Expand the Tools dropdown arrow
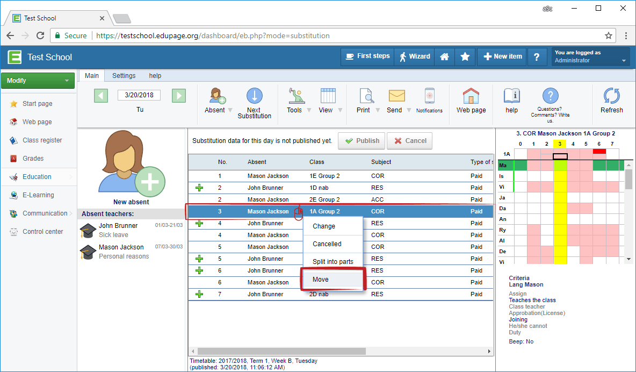Screen dimensions: 636x372 pos(309,110)
